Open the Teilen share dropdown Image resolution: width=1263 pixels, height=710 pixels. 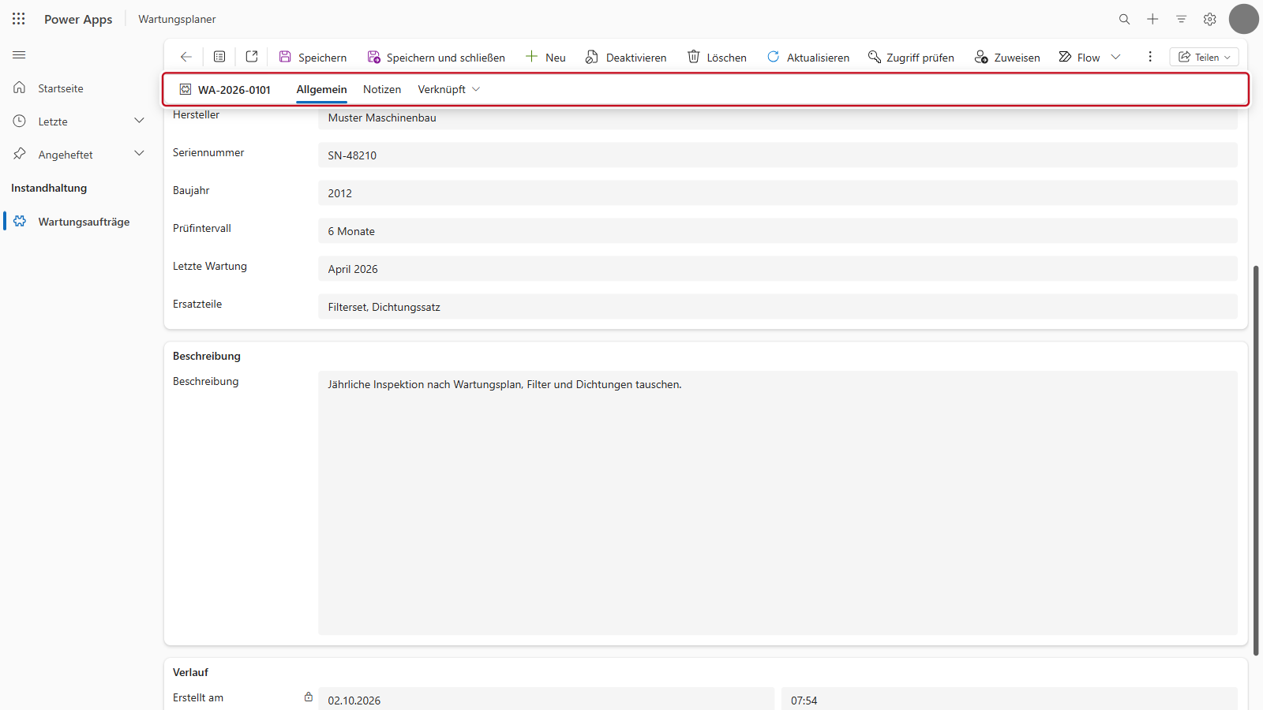(1204, 57)
